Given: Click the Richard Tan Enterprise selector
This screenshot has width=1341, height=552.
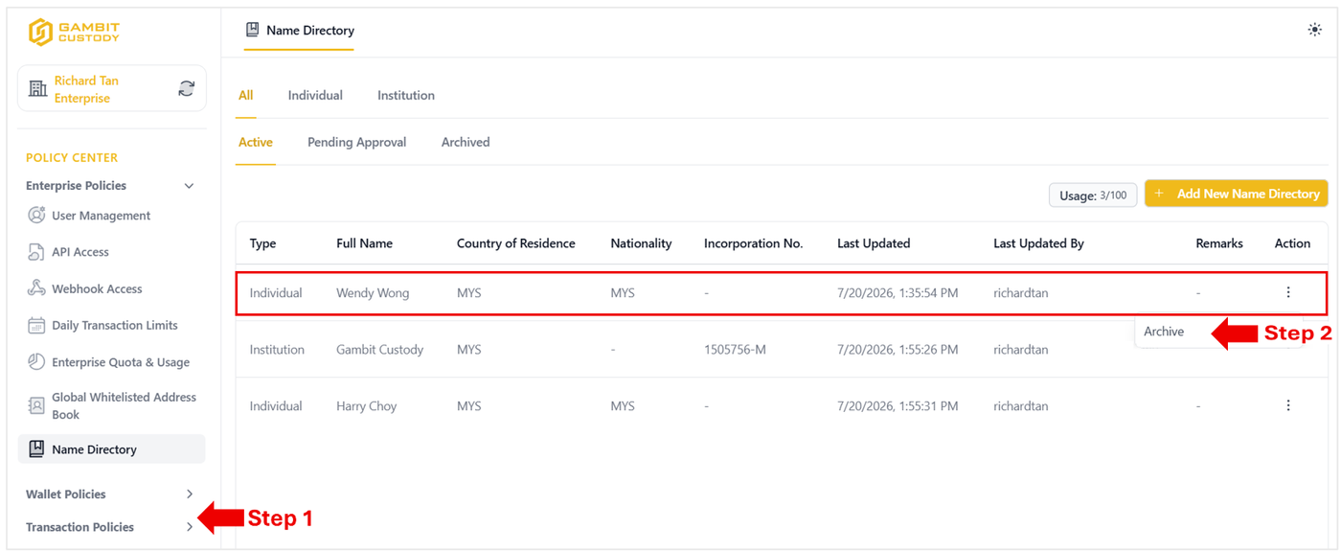Looking at the screenshot, I should pyautogui.click(x=111, y=89).
